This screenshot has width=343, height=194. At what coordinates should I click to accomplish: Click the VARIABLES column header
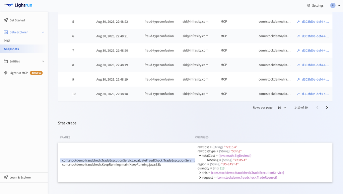202,137
